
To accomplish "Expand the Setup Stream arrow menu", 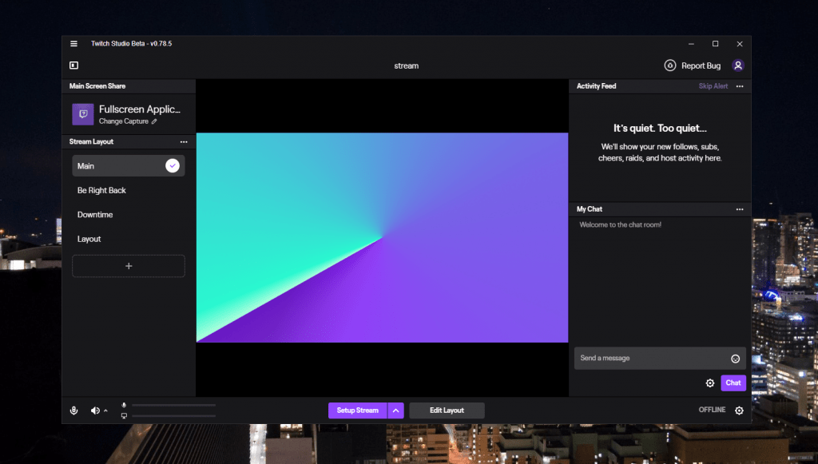I will tap(396, 410).
